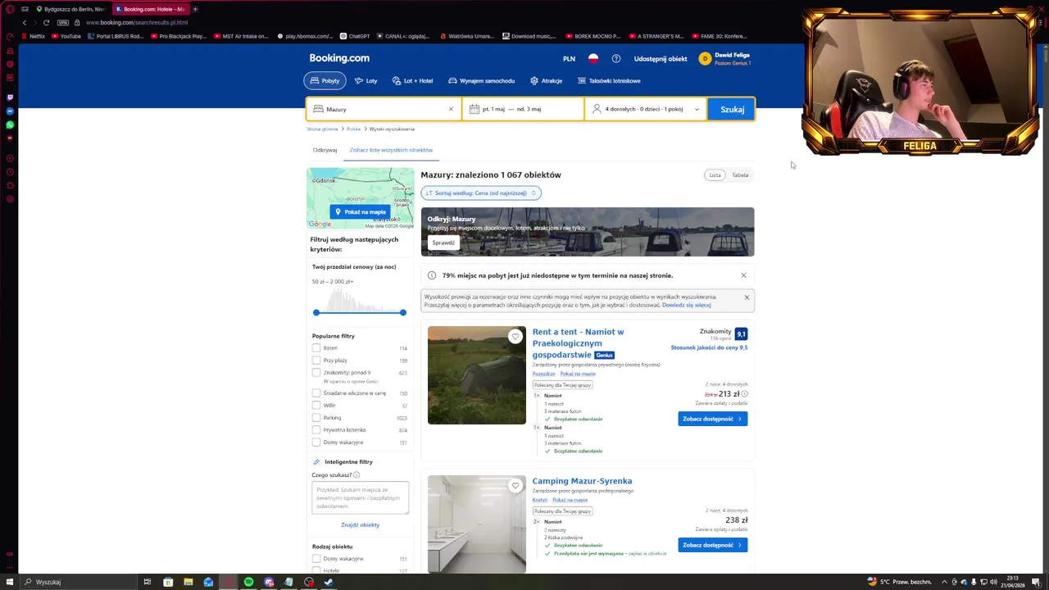Tick the Parking filter checkbox
The image size is (1049, 590).
tap(316, 417)
